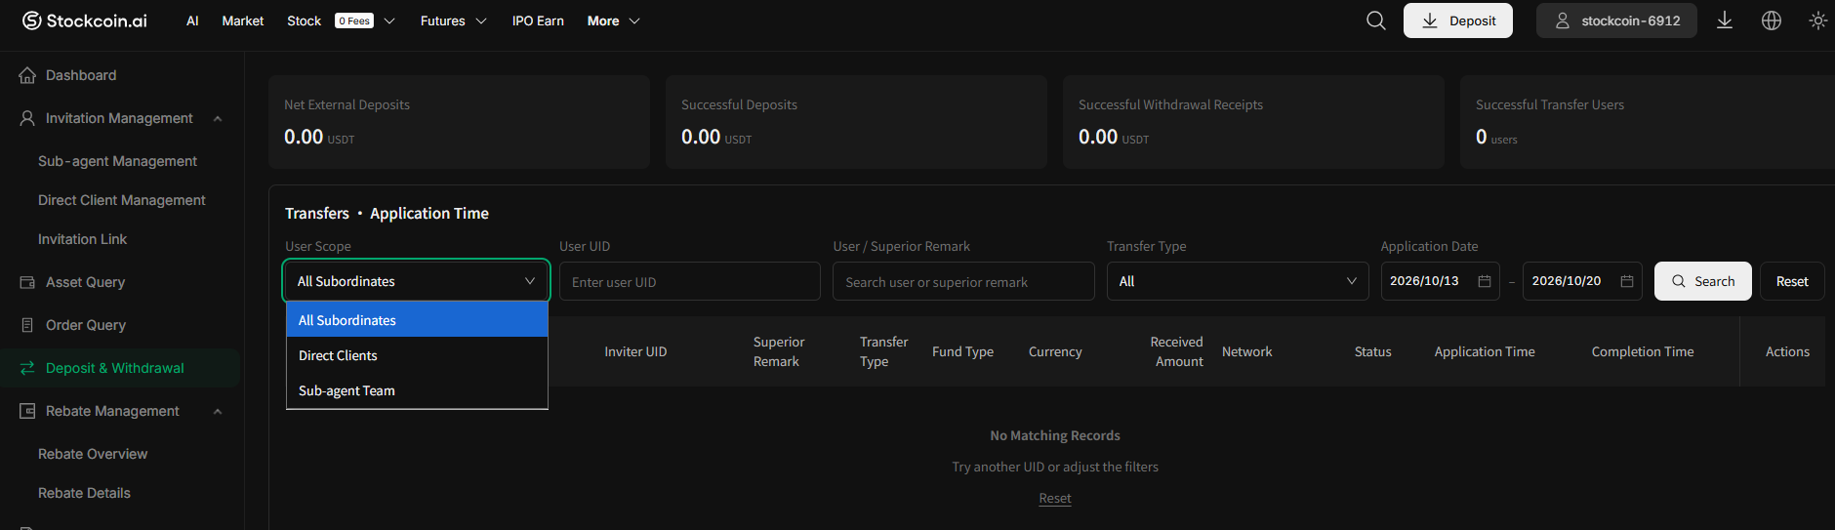
Task: Click the Asset Query icon
Action: coord(27,282)
